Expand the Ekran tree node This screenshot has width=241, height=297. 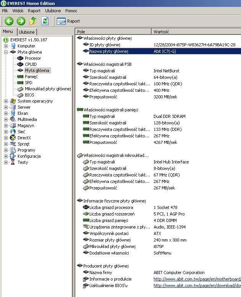6,113
